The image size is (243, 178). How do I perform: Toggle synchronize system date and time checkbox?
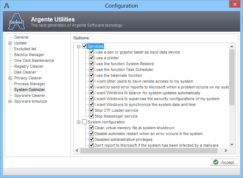pos(92,104)
